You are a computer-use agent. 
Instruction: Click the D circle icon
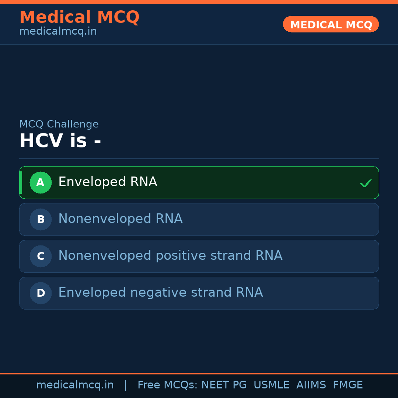41,293
